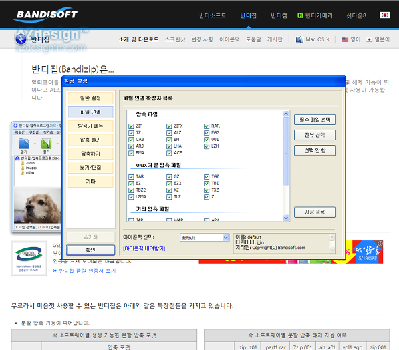Image resolution: width=399 pixels, height=350 pixels.
Task: Toggle the GZ checkbox
Action: (169, 176)
